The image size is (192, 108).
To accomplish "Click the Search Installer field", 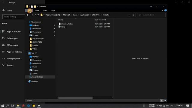I will coord(151,15).
